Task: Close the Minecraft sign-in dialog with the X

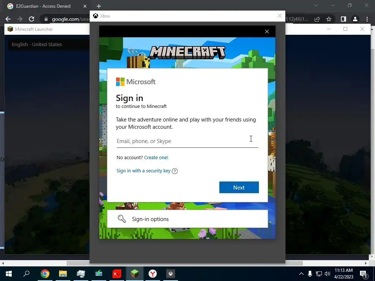Action: tap(267, 31)
